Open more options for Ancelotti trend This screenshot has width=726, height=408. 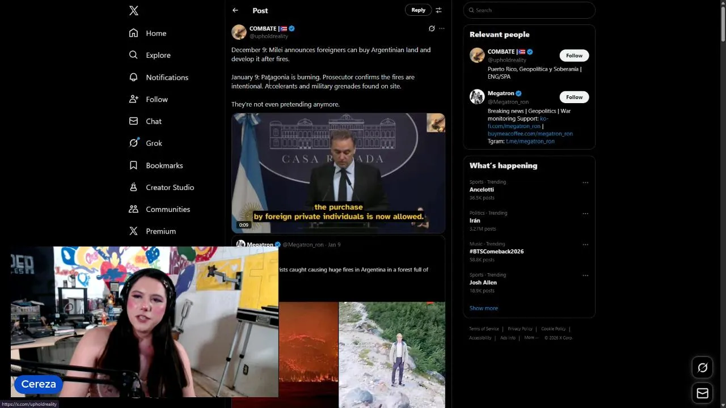coord(585,182)
